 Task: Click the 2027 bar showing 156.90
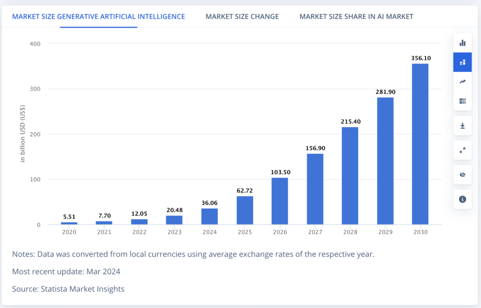tap(315, 189)
